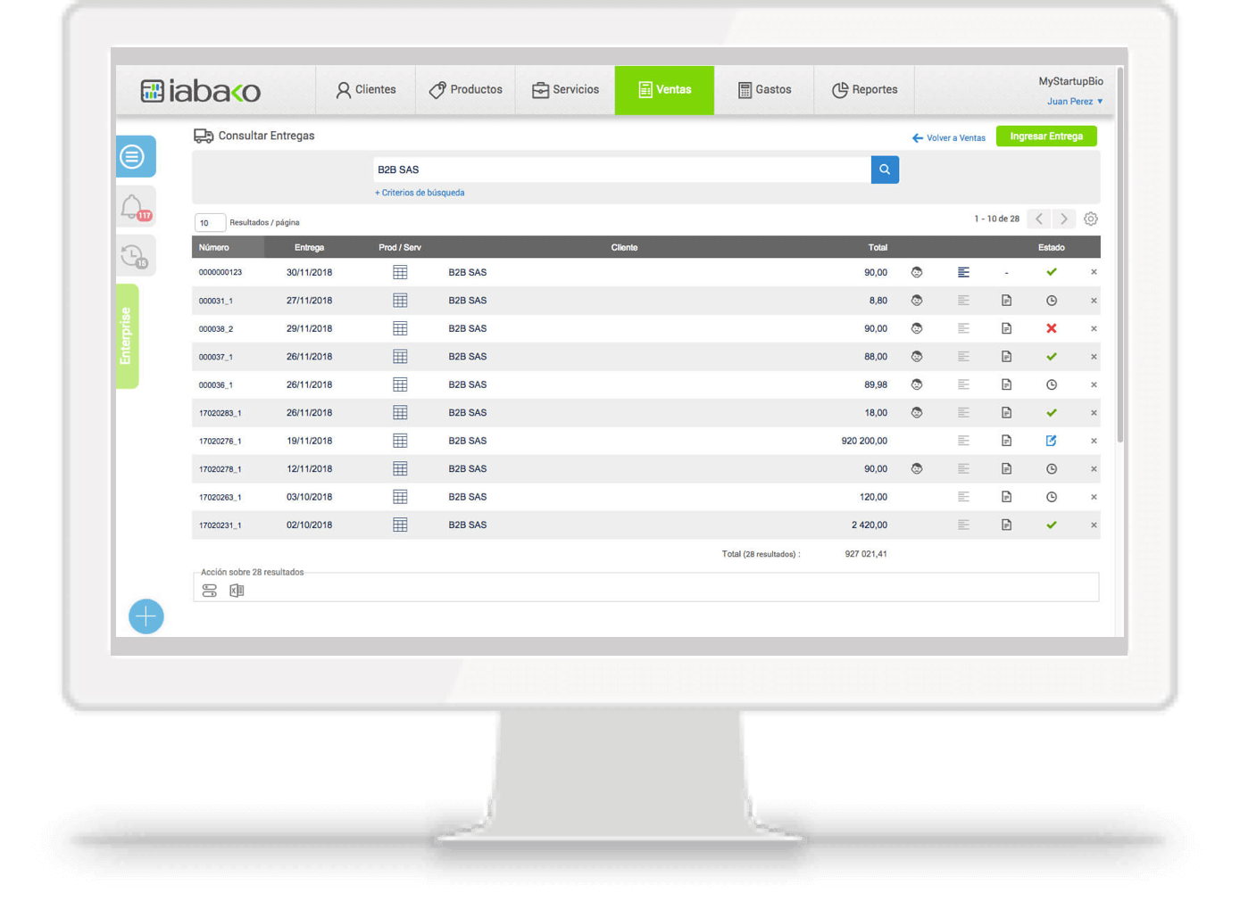
Task: Click green check status for 0000000123
Action: (1052, 272)
